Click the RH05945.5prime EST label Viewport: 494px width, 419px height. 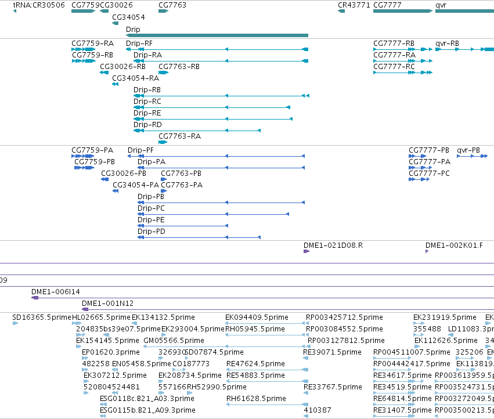255,329
